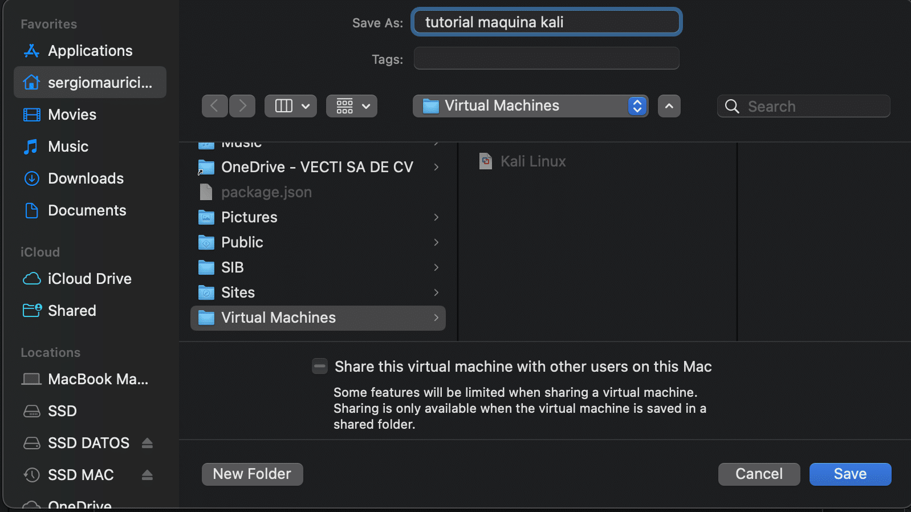Click the back navigation arrow
This screenshot has width=911, height=512.
click(214, 106)
